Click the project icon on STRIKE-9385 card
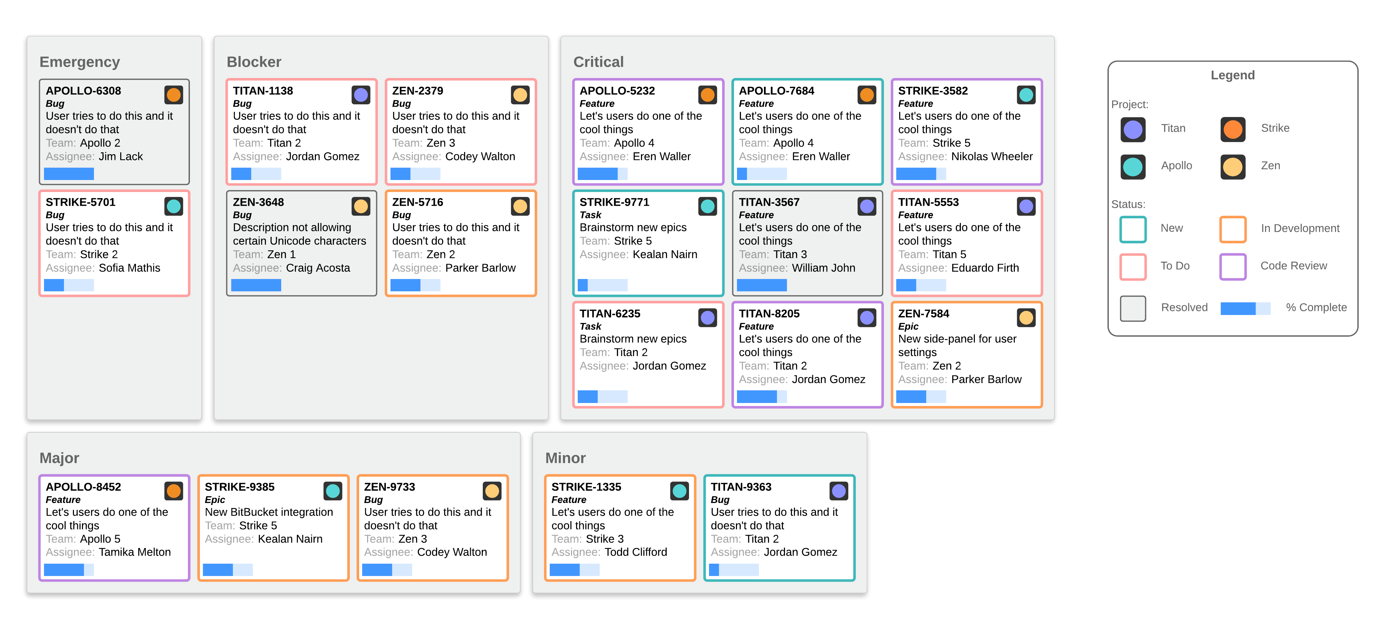The height and width of the screenshot is (632, 1388). 333,491
